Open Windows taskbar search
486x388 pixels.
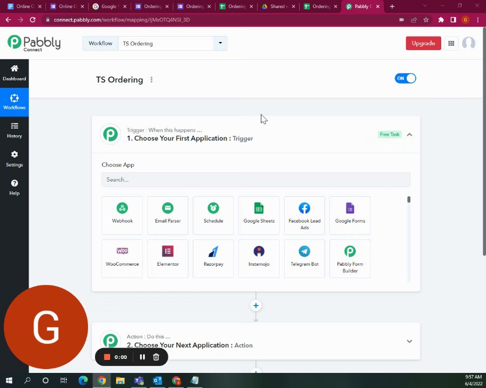pos(28,380)
